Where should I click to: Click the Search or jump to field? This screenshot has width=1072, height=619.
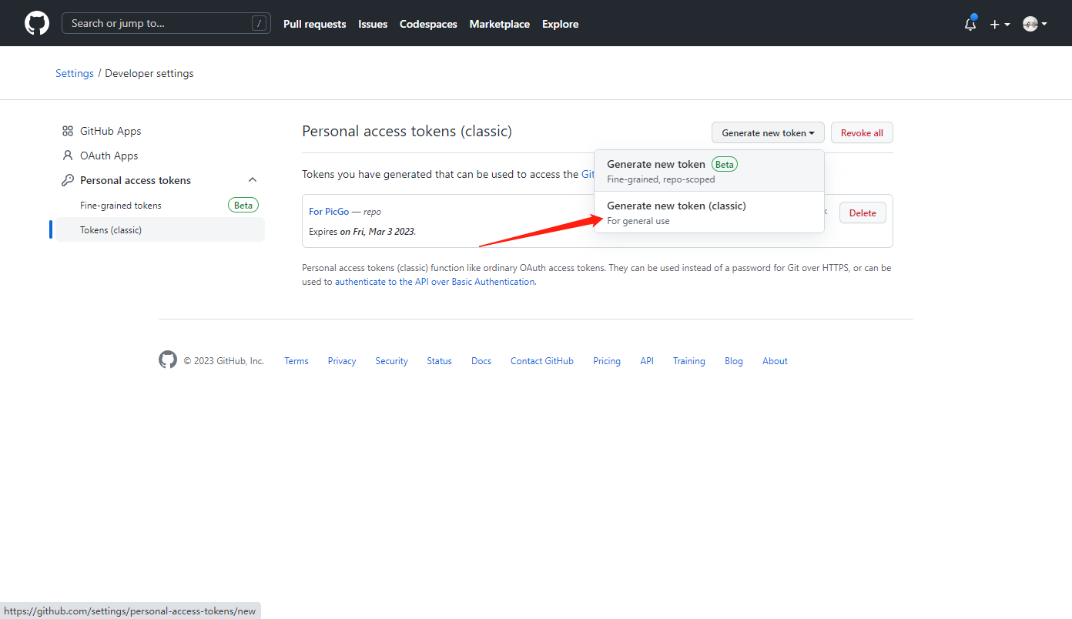(x=166, y=23)
